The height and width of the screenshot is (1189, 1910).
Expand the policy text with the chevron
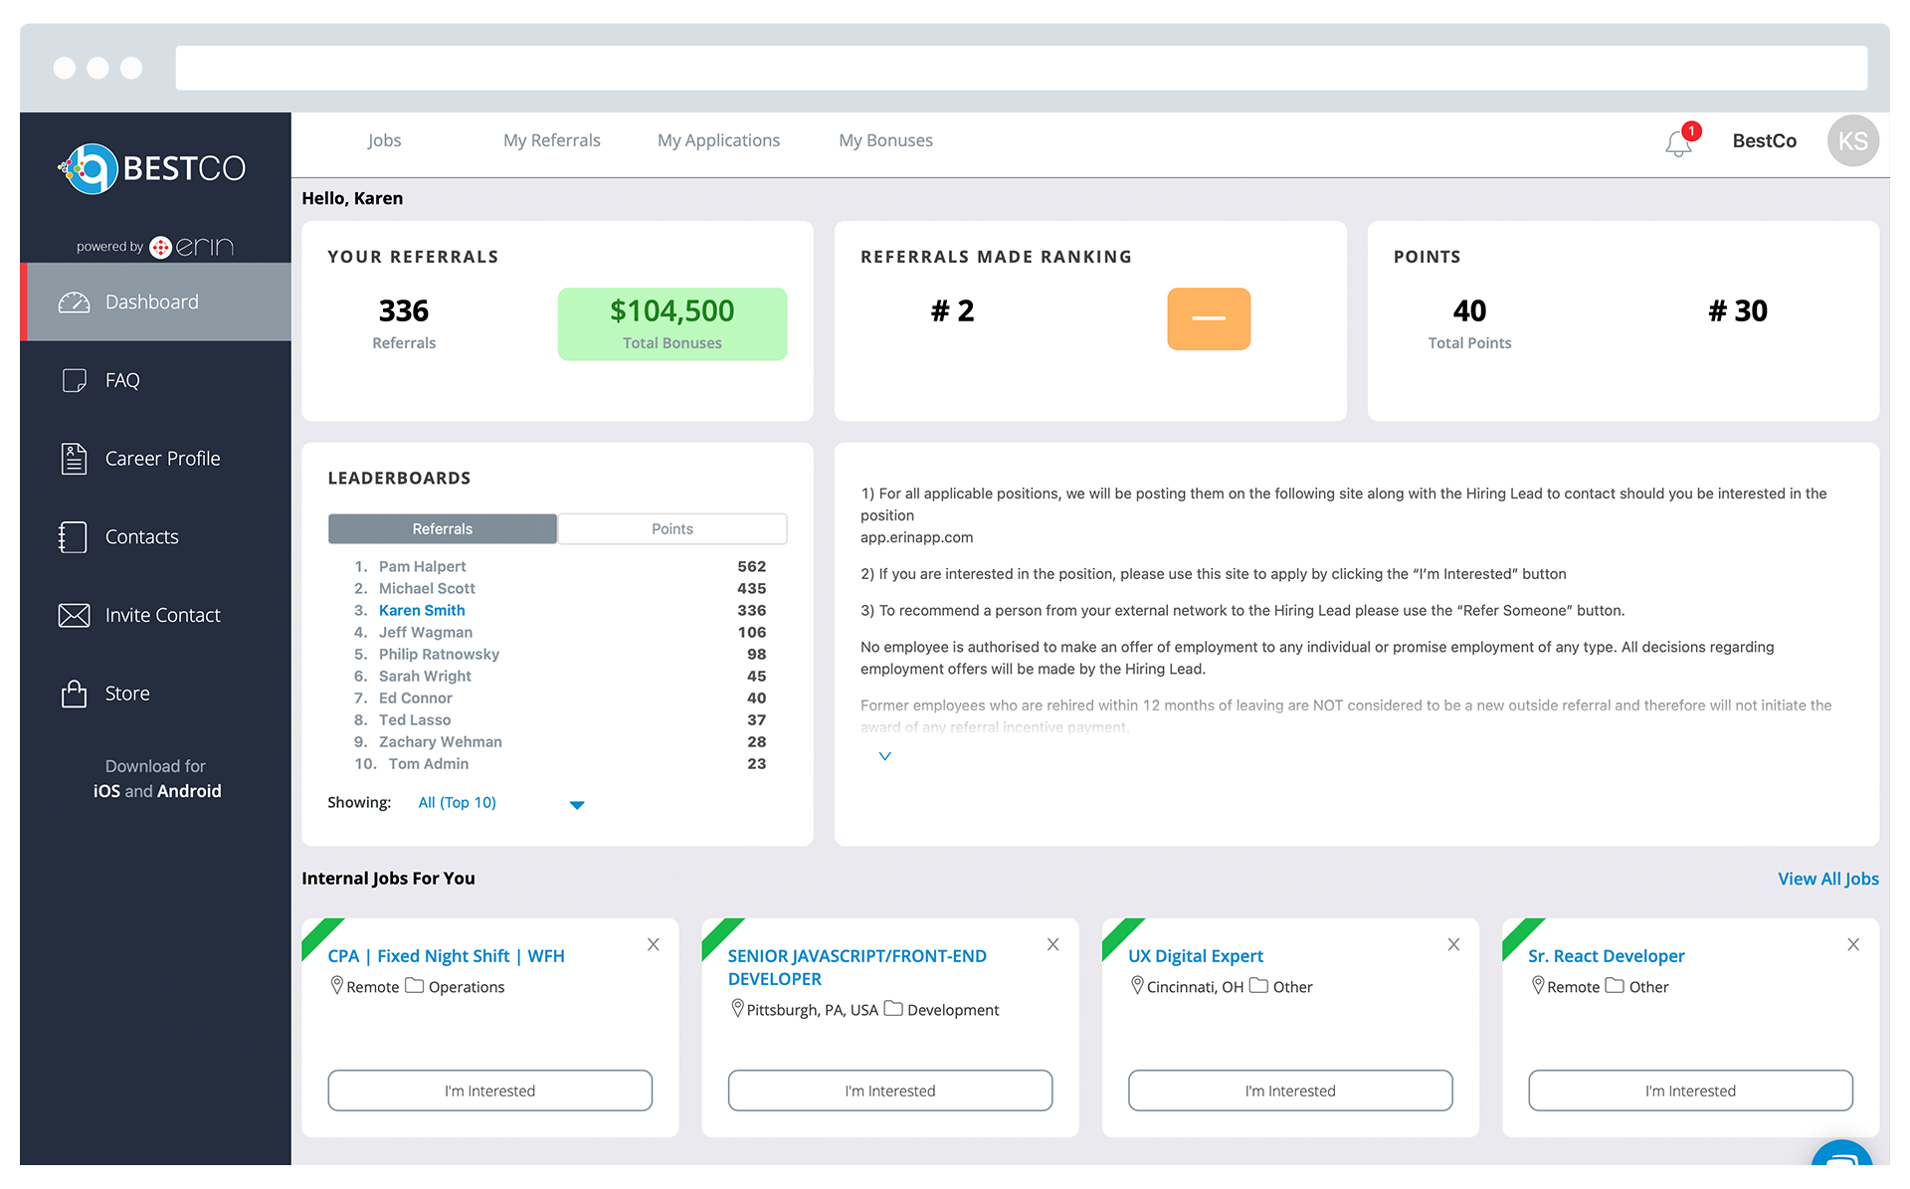(x=884, y=756)
